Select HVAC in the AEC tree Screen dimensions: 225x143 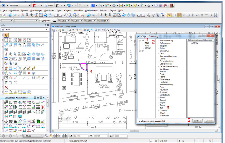[x=147, y=46]
